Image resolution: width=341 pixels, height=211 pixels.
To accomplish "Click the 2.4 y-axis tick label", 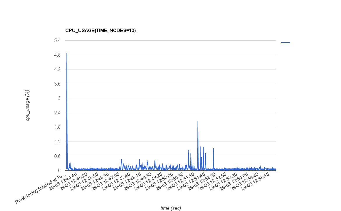I will 57,113.
